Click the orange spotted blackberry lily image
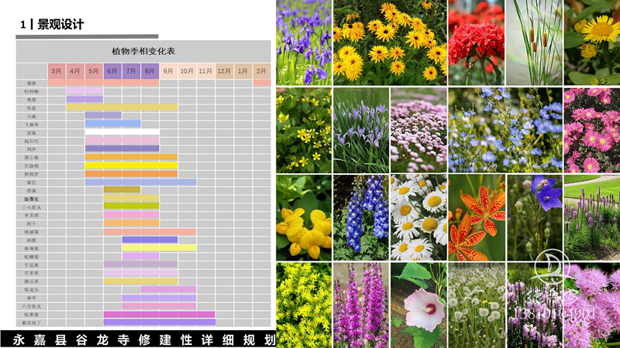 click(476, 217)
